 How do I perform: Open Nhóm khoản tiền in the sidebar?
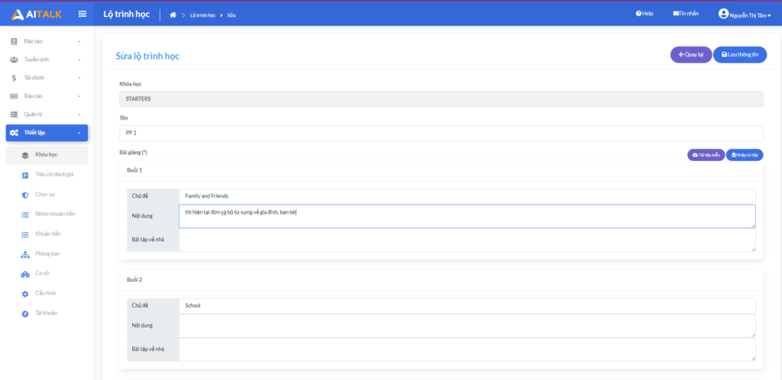(55, 214)
